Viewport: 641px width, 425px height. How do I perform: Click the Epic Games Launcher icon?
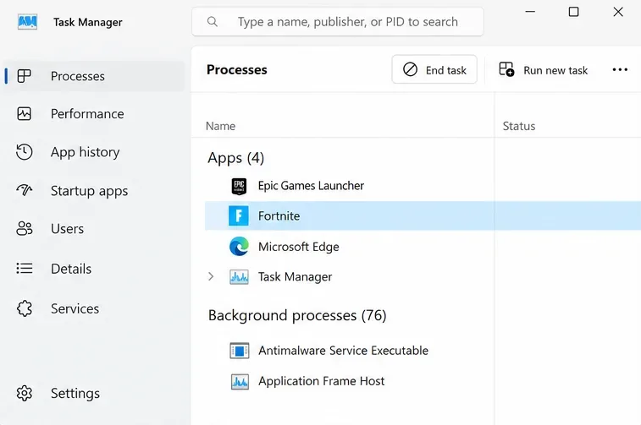click(x=239, y=186)
